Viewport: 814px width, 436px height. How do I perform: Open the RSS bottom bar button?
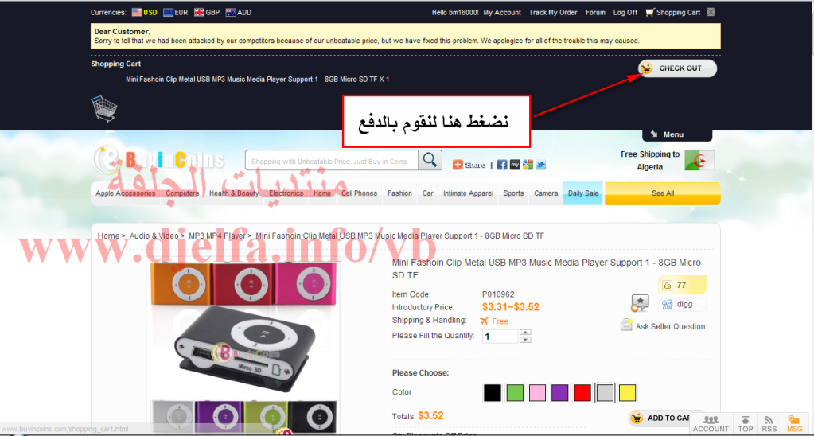pos(769,424)
